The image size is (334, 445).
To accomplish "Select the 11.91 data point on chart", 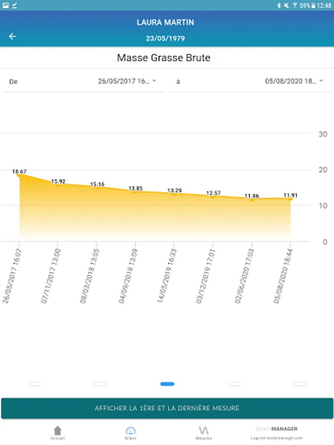I will tap(290, 199).
